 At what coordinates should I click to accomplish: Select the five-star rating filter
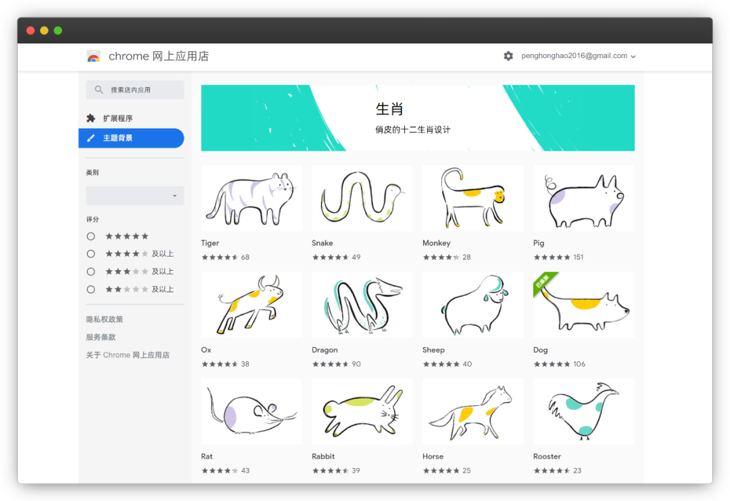[x=91, y=236]
